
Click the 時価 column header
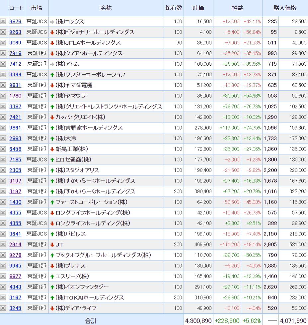pyautogui.click(x=198, y=8)
